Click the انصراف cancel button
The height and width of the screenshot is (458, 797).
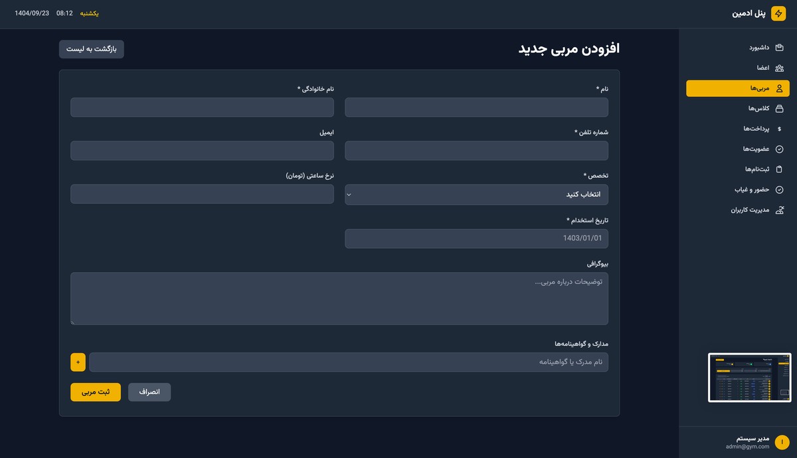click(x=149, y=392)
